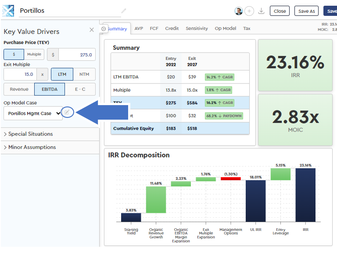The width and height of the screenshot is (337, 256).
Task: Choose NTM exit multiple basis
Action: point(84,74)
